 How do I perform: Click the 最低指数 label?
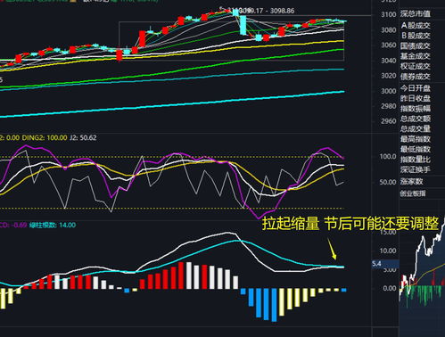[416, 149]
